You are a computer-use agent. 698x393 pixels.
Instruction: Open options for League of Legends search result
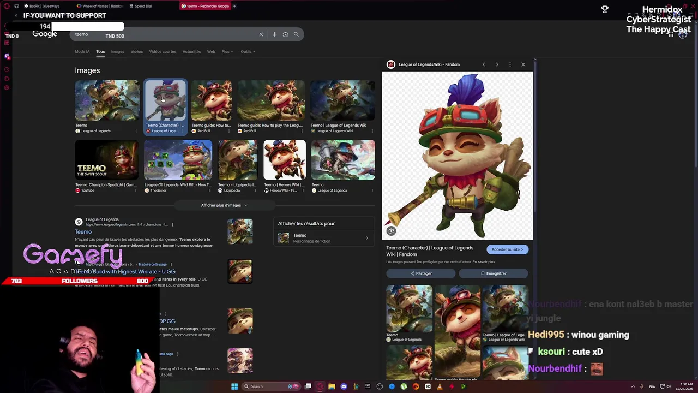[x=172, y=224]
